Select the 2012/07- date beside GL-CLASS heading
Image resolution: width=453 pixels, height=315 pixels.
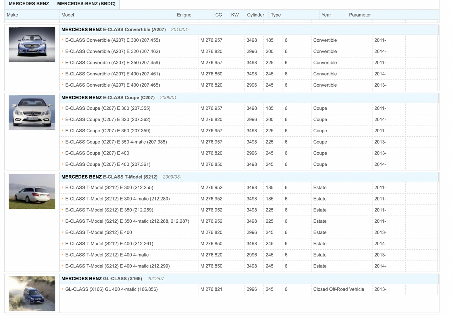click(156, 279)
